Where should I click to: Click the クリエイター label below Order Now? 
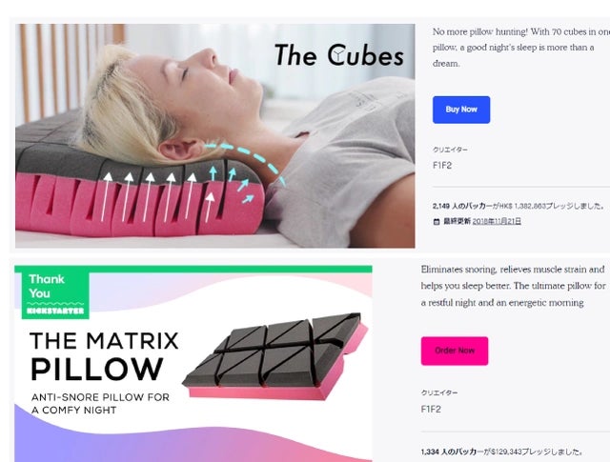tap(439, 392)
